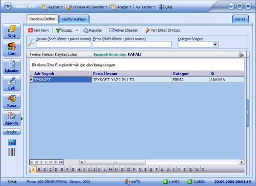Click the dollar rate icon in status bar
The width and height of the screenshot is (256, 186).
(x=165, y=181)
